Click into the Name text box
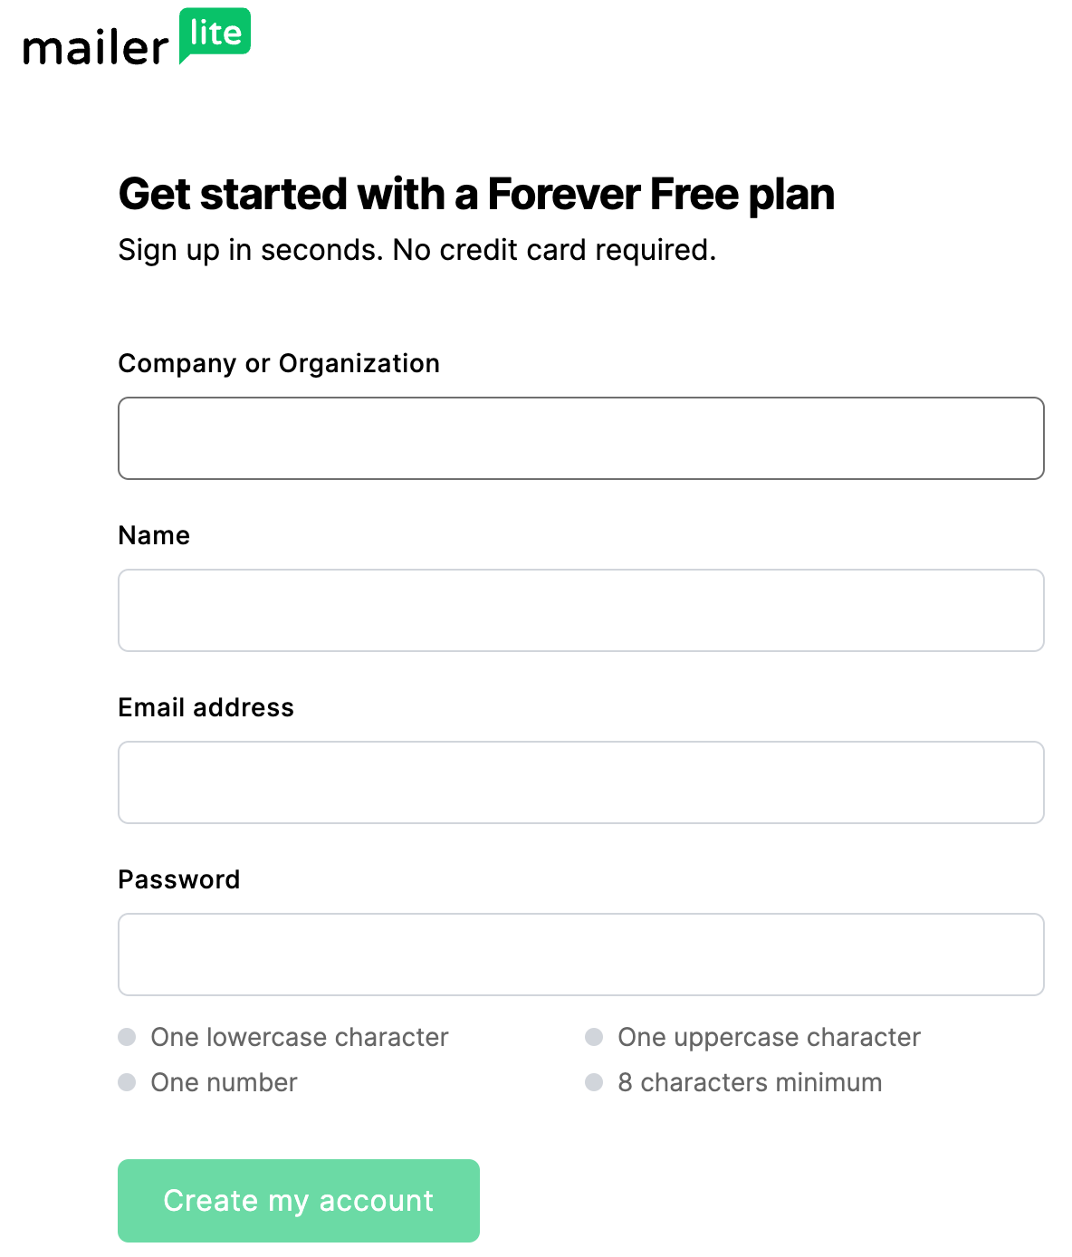The width and height of the screenshot is (1072, 1257). [580, 610]
